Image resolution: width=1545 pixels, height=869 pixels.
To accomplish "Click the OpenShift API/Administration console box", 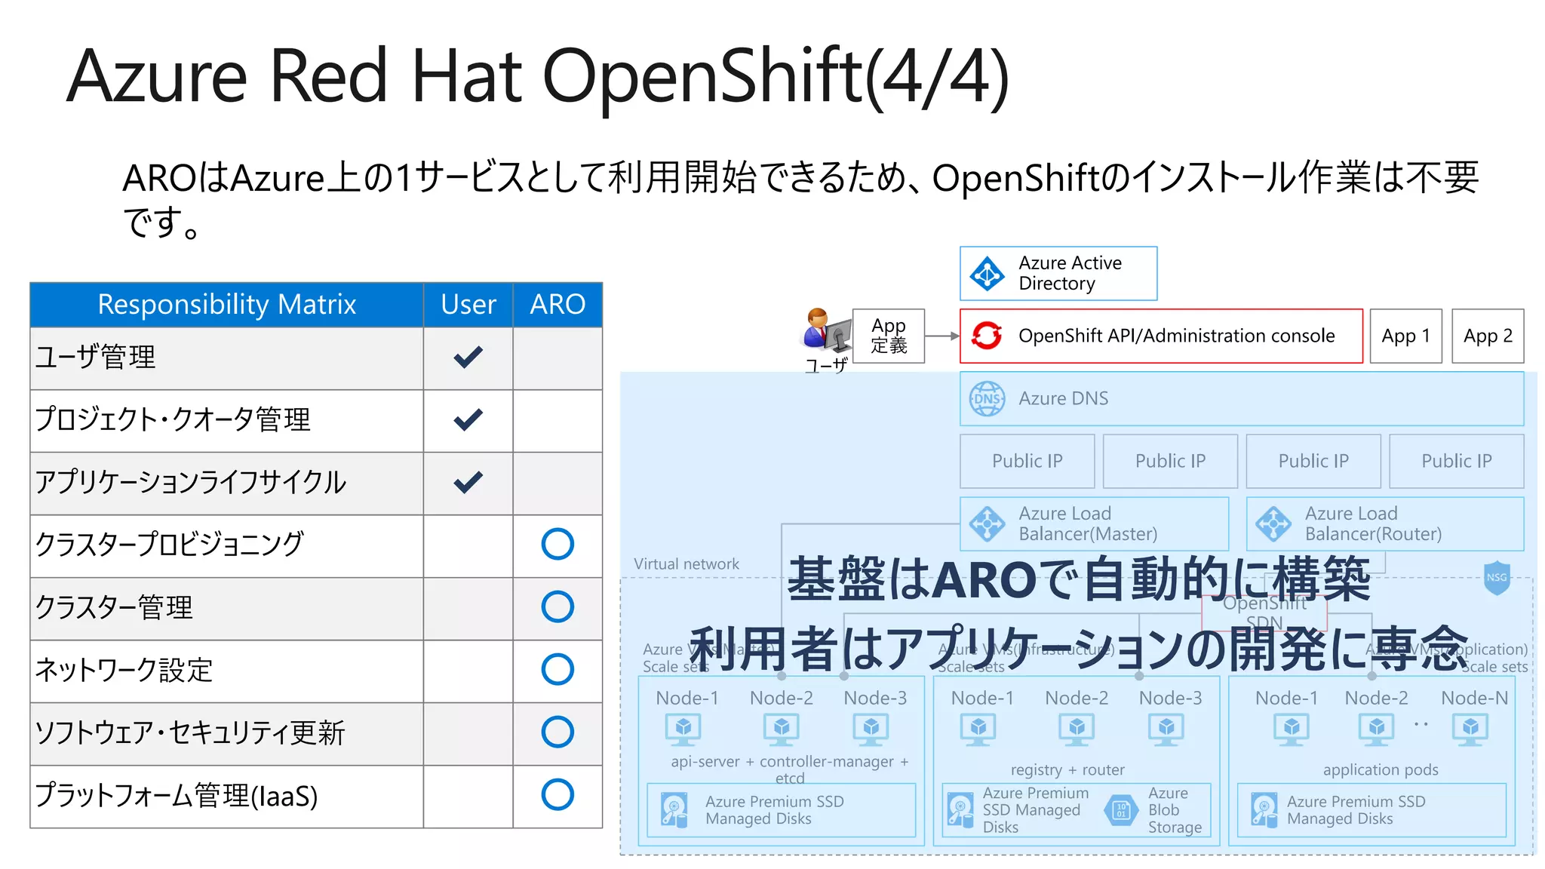I will (x=1161, y=336).
